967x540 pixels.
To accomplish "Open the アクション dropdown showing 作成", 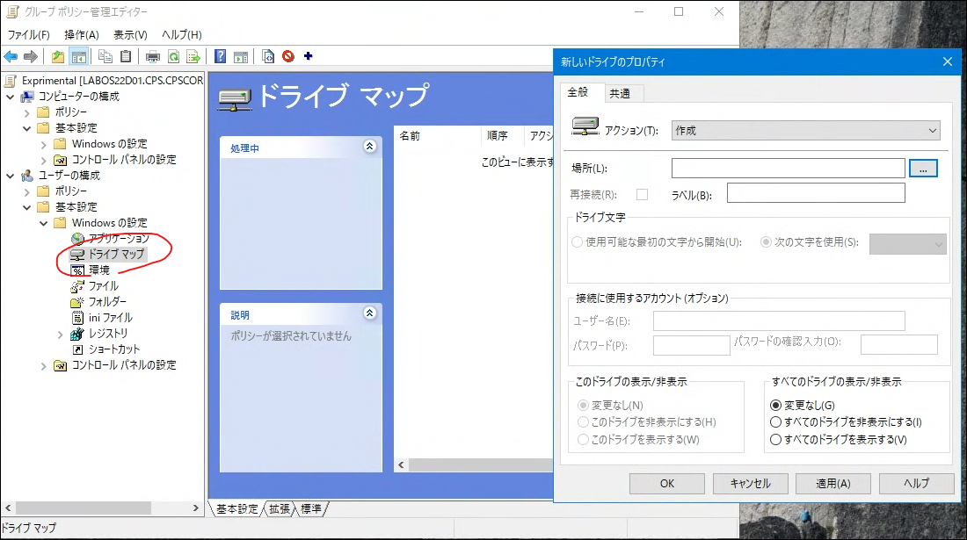I will (x=805, y=131).
